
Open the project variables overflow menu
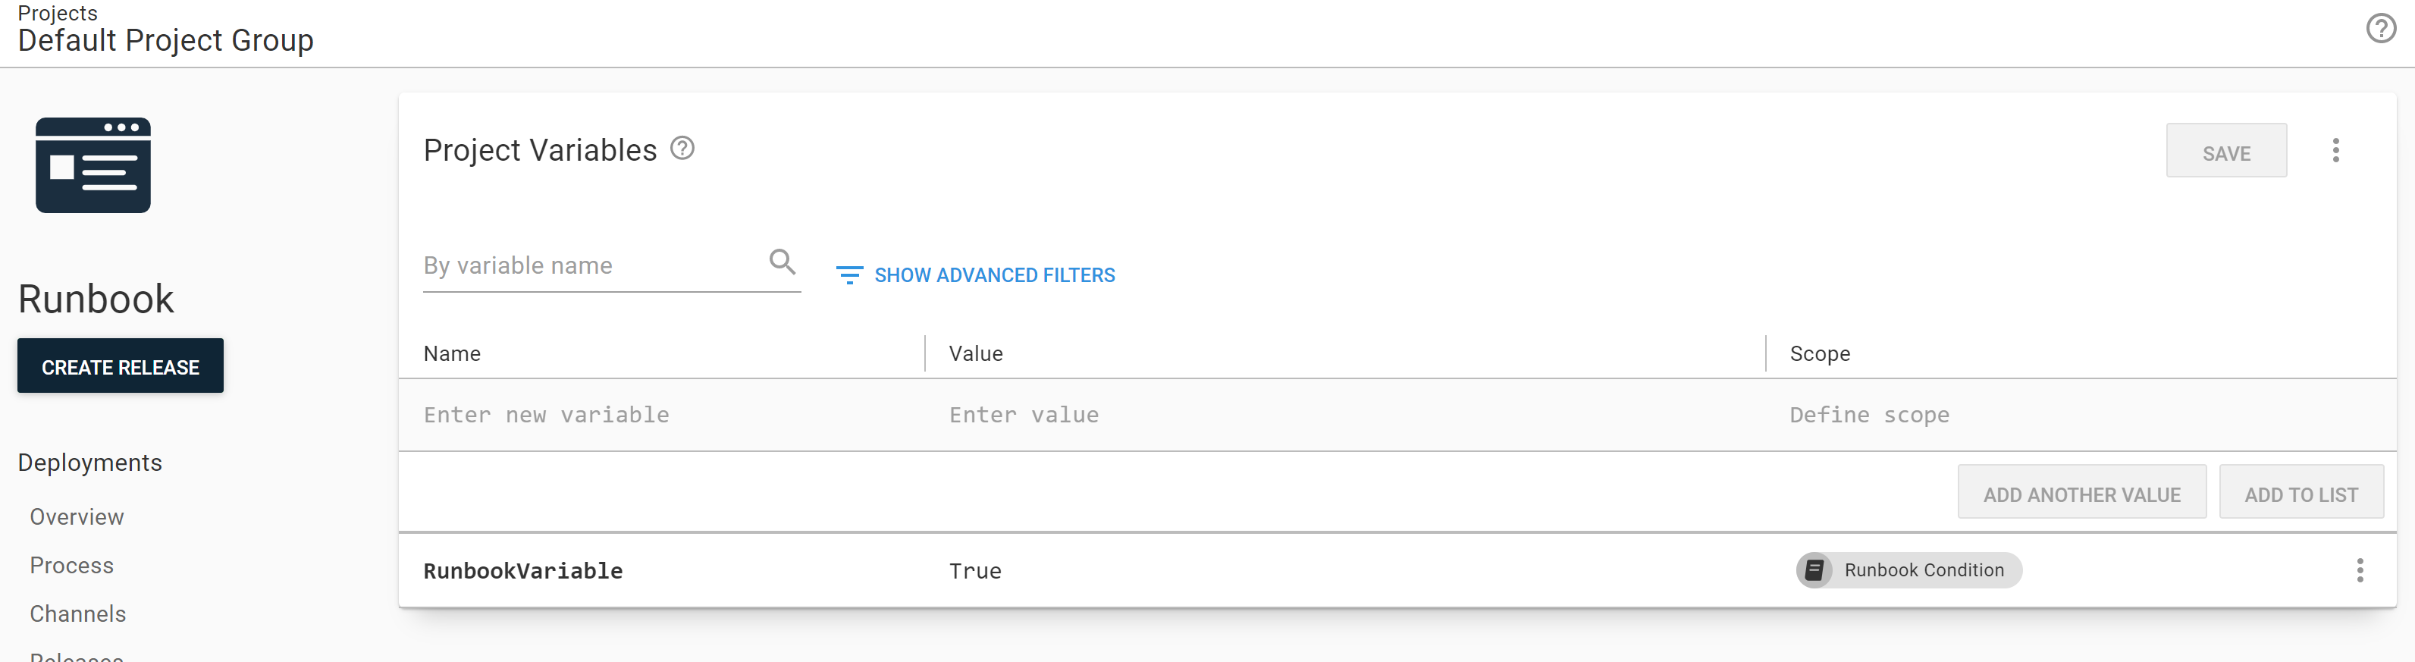pyautogui.click(x=2336, y=150)
